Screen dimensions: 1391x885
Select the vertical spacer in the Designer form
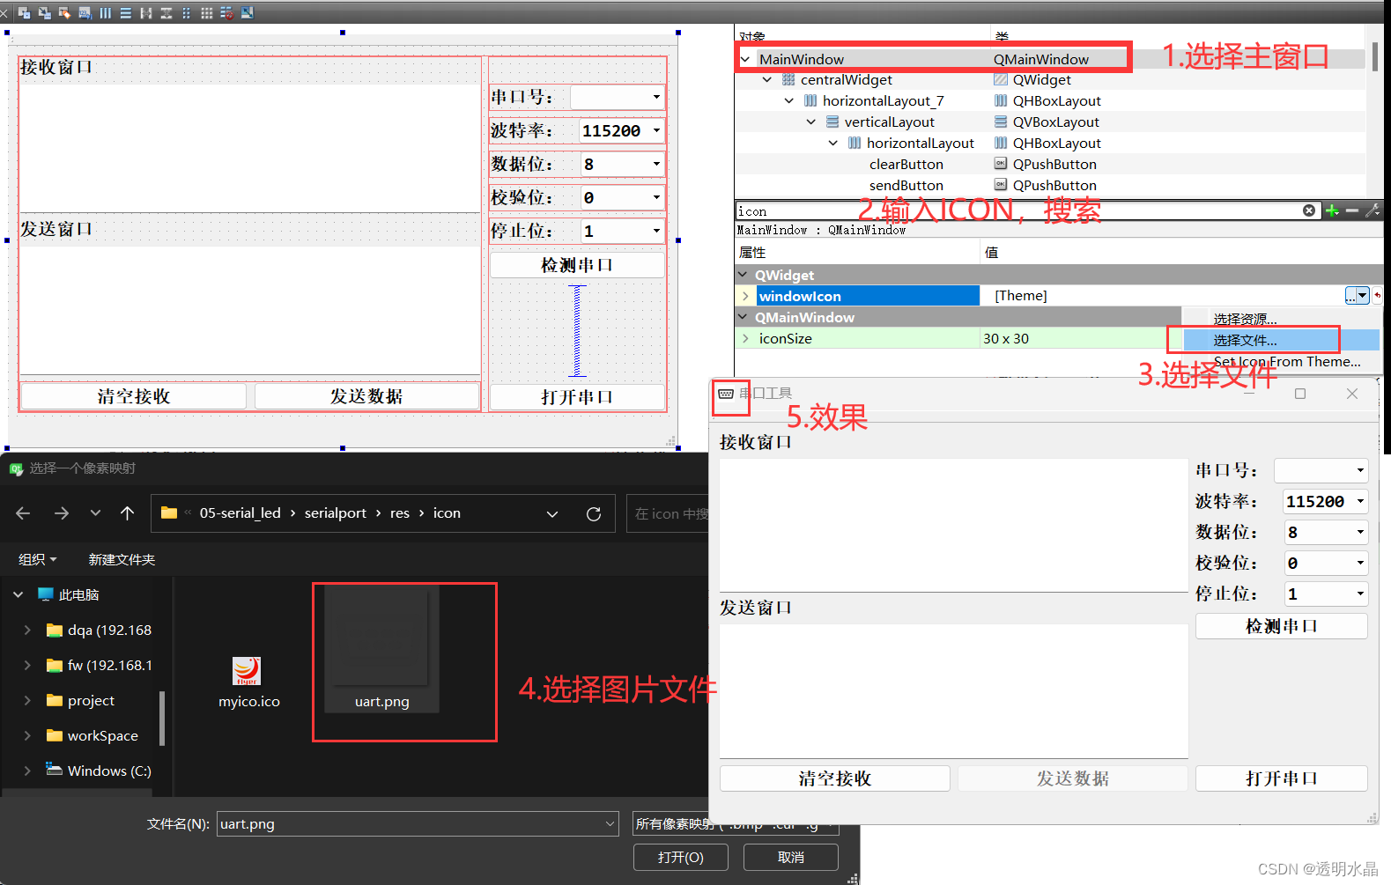tap(577, 331)
